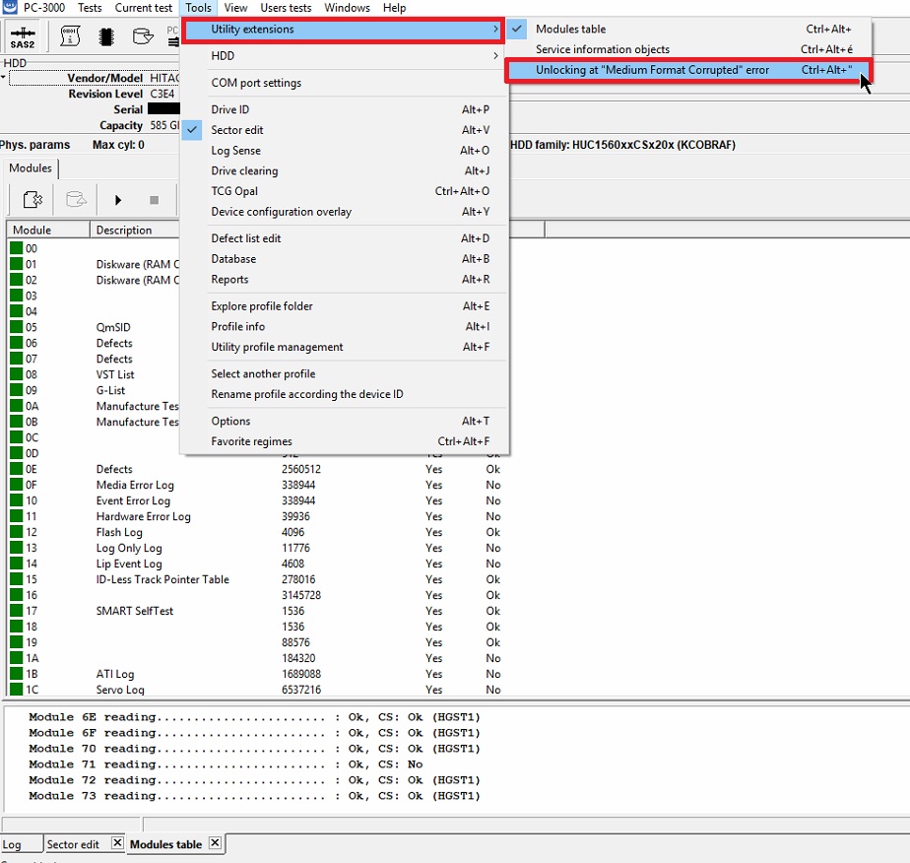Image resolution: width=910 pixels, height=863 pixels.
Task: Choose Profile info menu item
Action: 345,326
